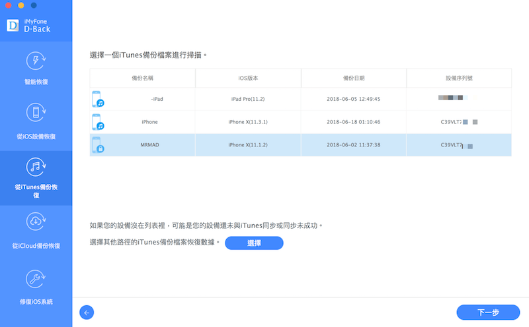Select the 智能恢復 smart recovery icon

36,61
